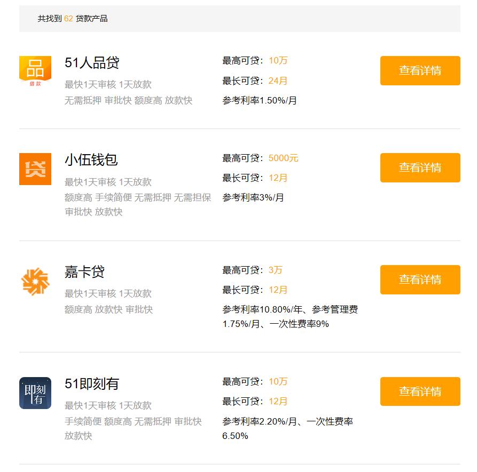Click the 10万 loan amount of 51人品贷
This screenshot has width=477, height=472.
click(x=279, y=61)
